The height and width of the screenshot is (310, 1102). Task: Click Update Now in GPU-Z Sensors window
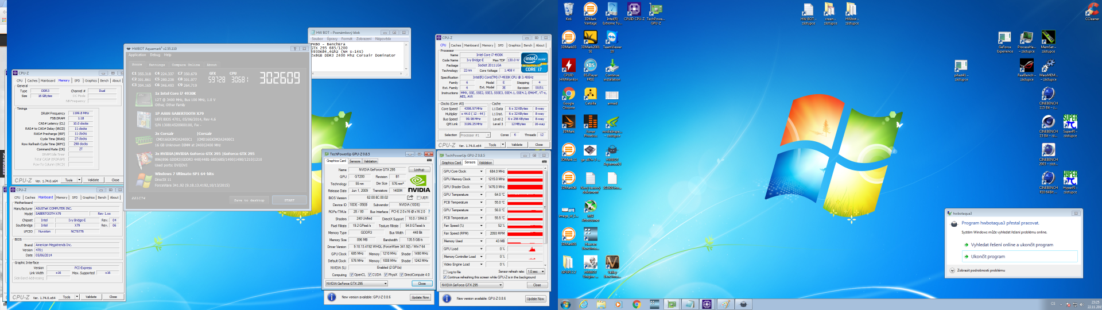point(535,299)
